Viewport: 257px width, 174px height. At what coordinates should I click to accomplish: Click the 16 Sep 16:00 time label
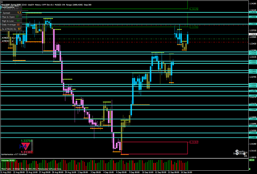tap(186, 172)
